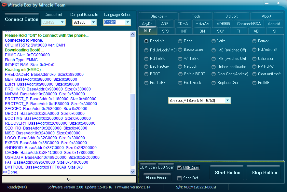Open the Language Select dropdown

click(128, 22)
